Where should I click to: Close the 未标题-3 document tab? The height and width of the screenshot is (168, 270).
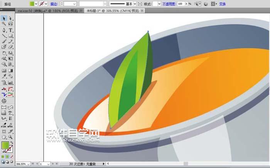click(x=142, y=11)
